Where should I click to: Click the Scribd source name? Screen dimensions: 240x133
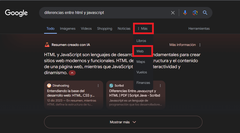tap(119, 86)
